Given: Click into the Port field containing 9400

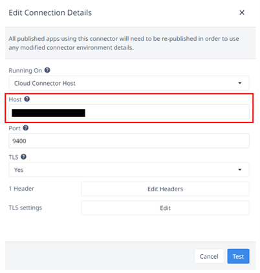Looking at the screenshot, I should [x=129, y=141].
